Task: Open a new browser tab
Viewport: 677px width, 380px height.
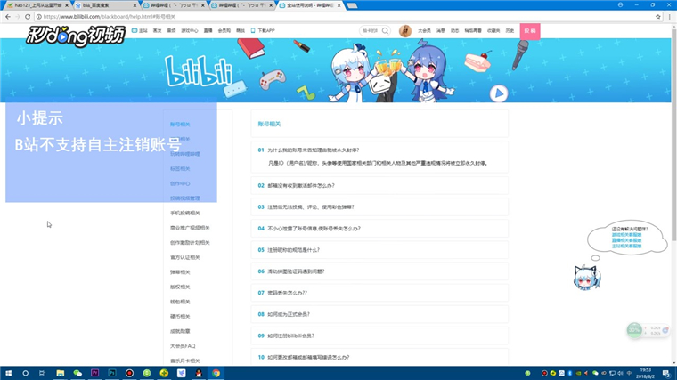Action: point(352,5)
